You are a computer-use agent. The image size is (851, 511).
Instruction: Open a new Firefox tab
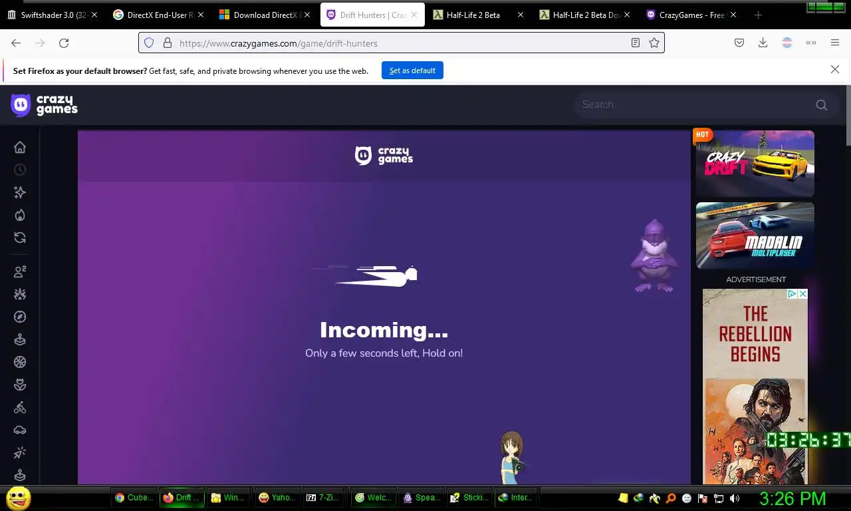[758, 15]
